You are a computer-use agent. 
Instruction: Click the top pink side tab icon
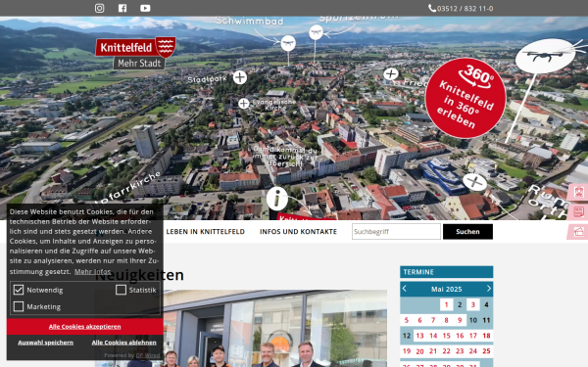578,192
